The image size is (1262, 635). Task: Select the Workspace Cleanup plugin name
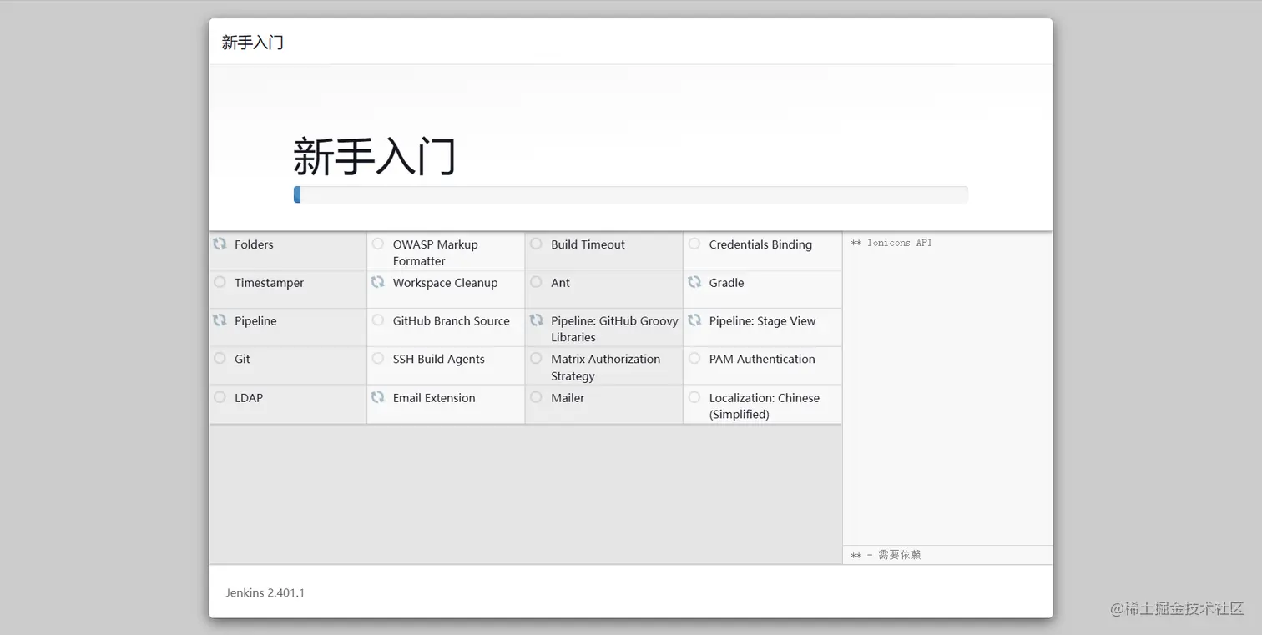point(445,283)
